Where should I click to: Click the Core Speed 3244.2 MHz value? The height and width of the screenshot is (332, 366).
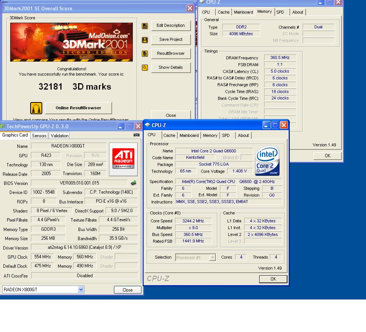193,221
